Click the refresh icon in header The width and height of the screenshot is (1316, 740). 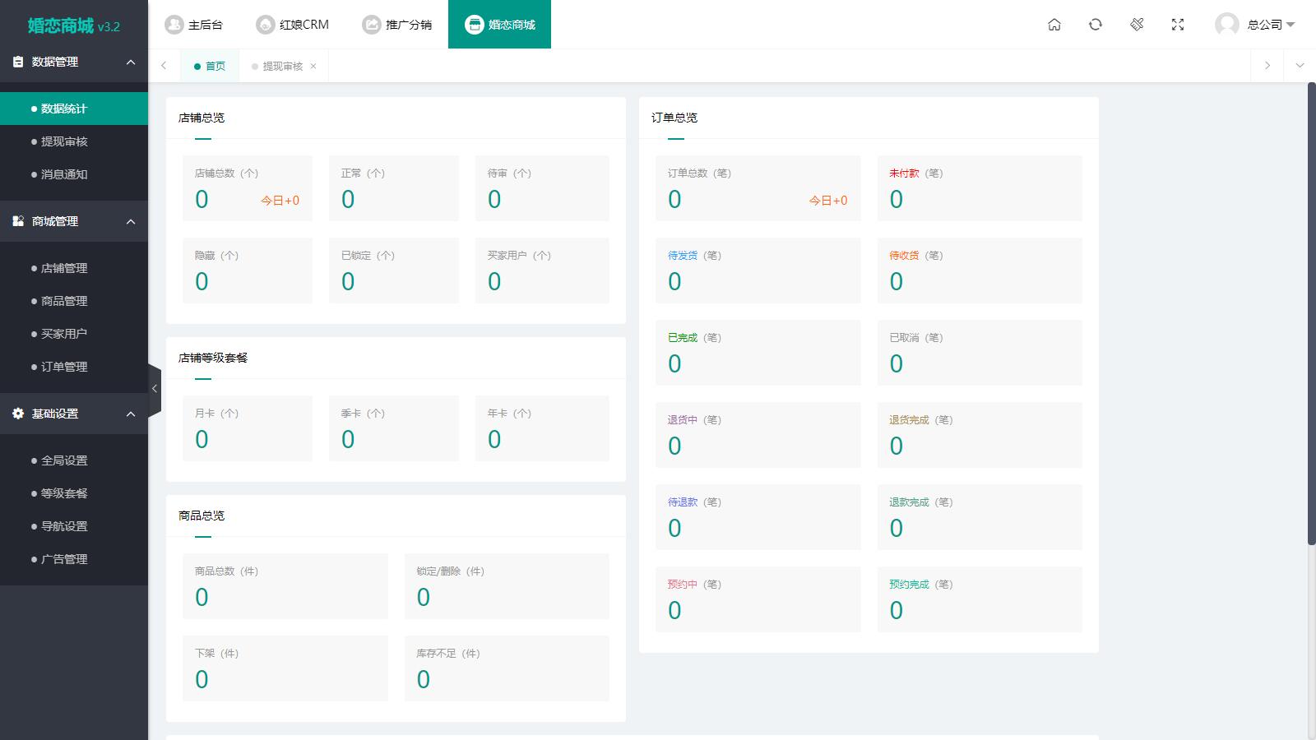pyautogui.click(x=1096, y=25)
